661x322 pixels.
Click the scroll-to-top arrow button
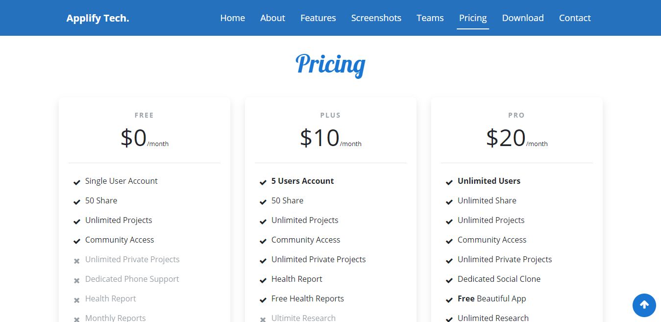644,305
